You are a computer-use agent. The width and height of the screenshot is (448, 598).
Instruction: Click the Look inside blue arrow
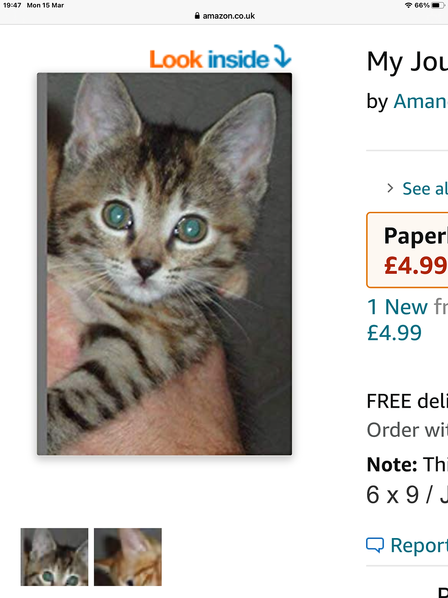point(282,57)
